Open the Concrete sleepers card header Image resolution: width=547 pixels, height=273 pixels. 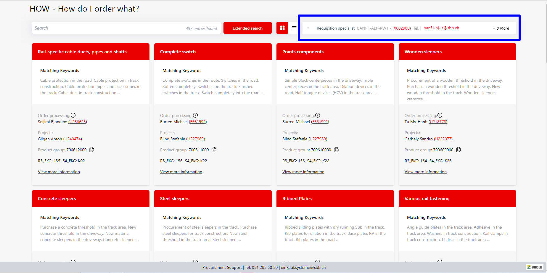pos(91,198)
